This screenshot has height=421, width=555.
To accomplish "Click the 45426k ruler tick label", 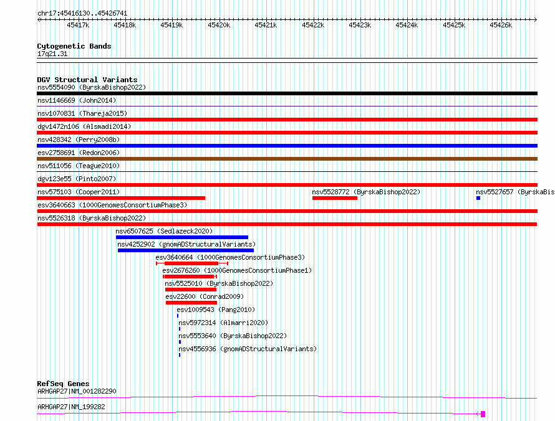I will click(x=501, y=25).
